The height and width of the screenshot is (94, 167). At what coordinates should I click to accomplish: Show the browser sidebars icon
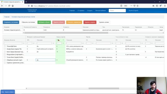[x=157, y=6]
